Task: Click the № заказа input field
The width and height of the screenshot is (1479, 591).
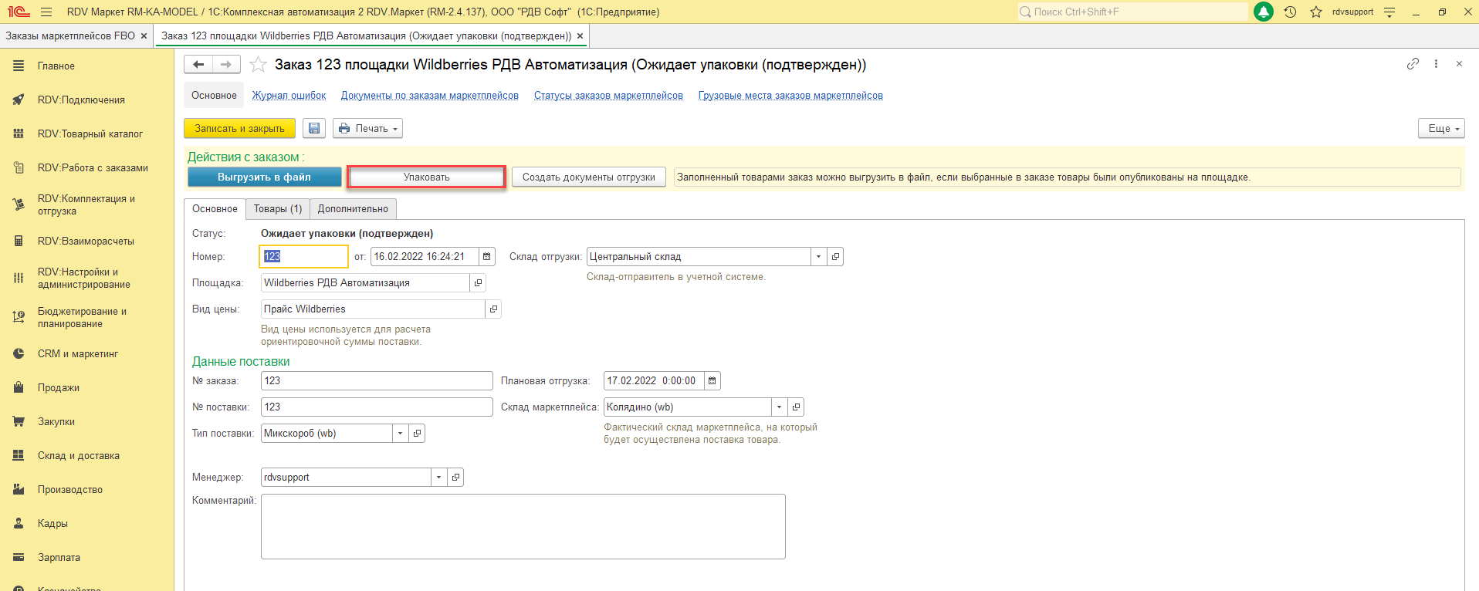Action: tap(377, 380)
